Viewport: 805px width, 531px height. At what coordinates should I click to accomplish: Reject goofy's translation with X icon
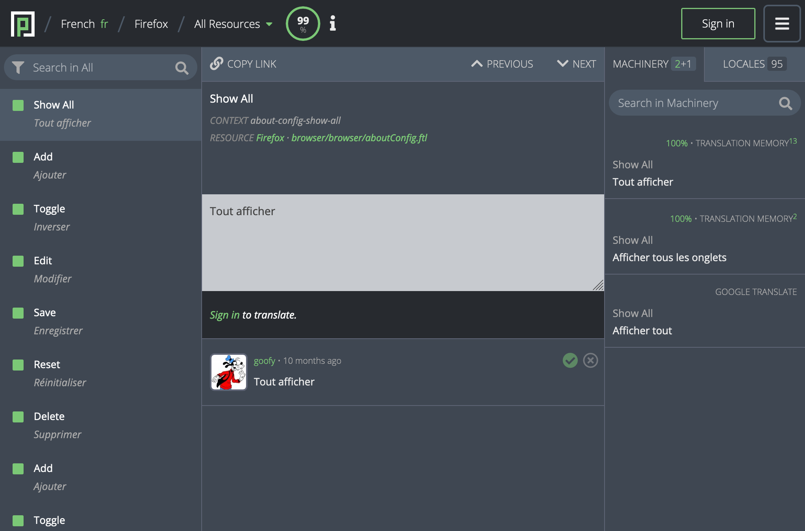coord(590,360)
